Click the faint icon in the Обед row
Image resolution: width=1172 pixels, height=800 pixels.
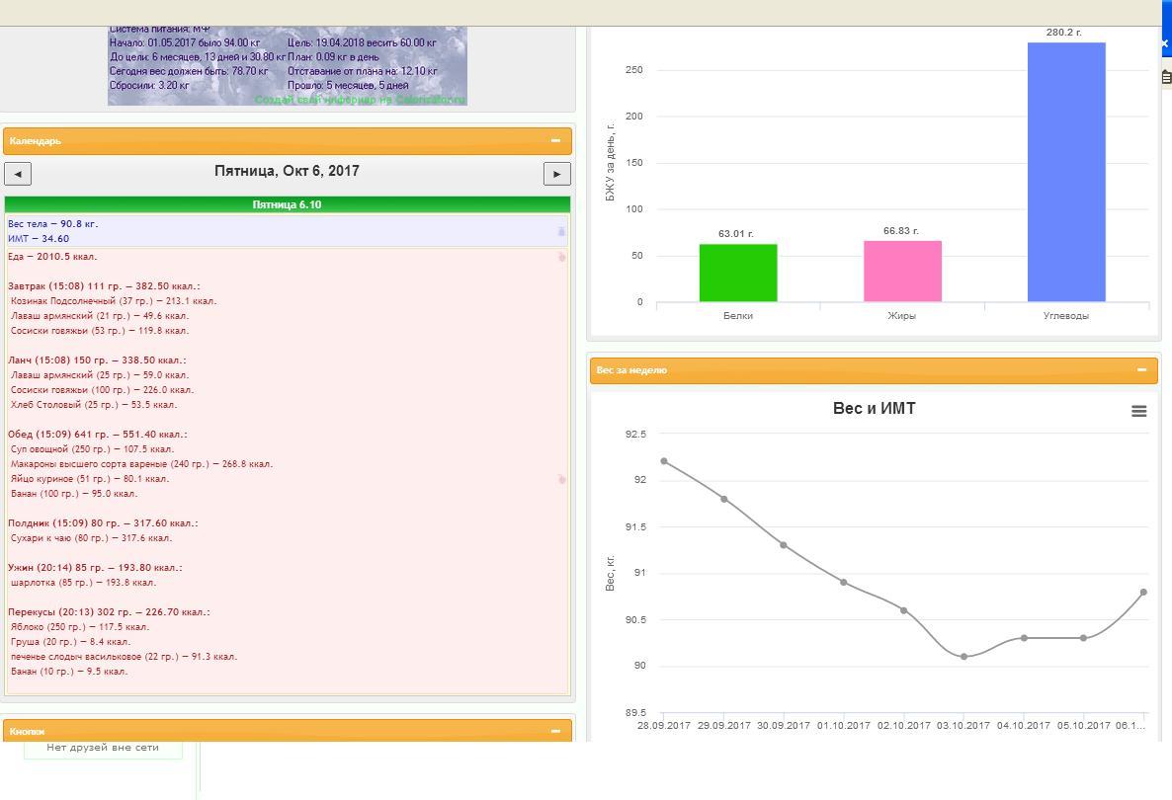(x=561, y=479)
